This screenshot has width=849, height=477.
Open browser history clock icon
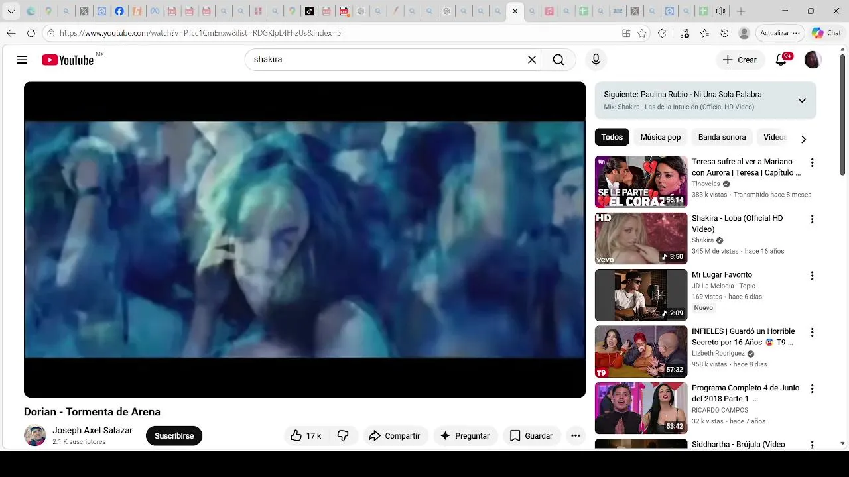coord(724,33)
